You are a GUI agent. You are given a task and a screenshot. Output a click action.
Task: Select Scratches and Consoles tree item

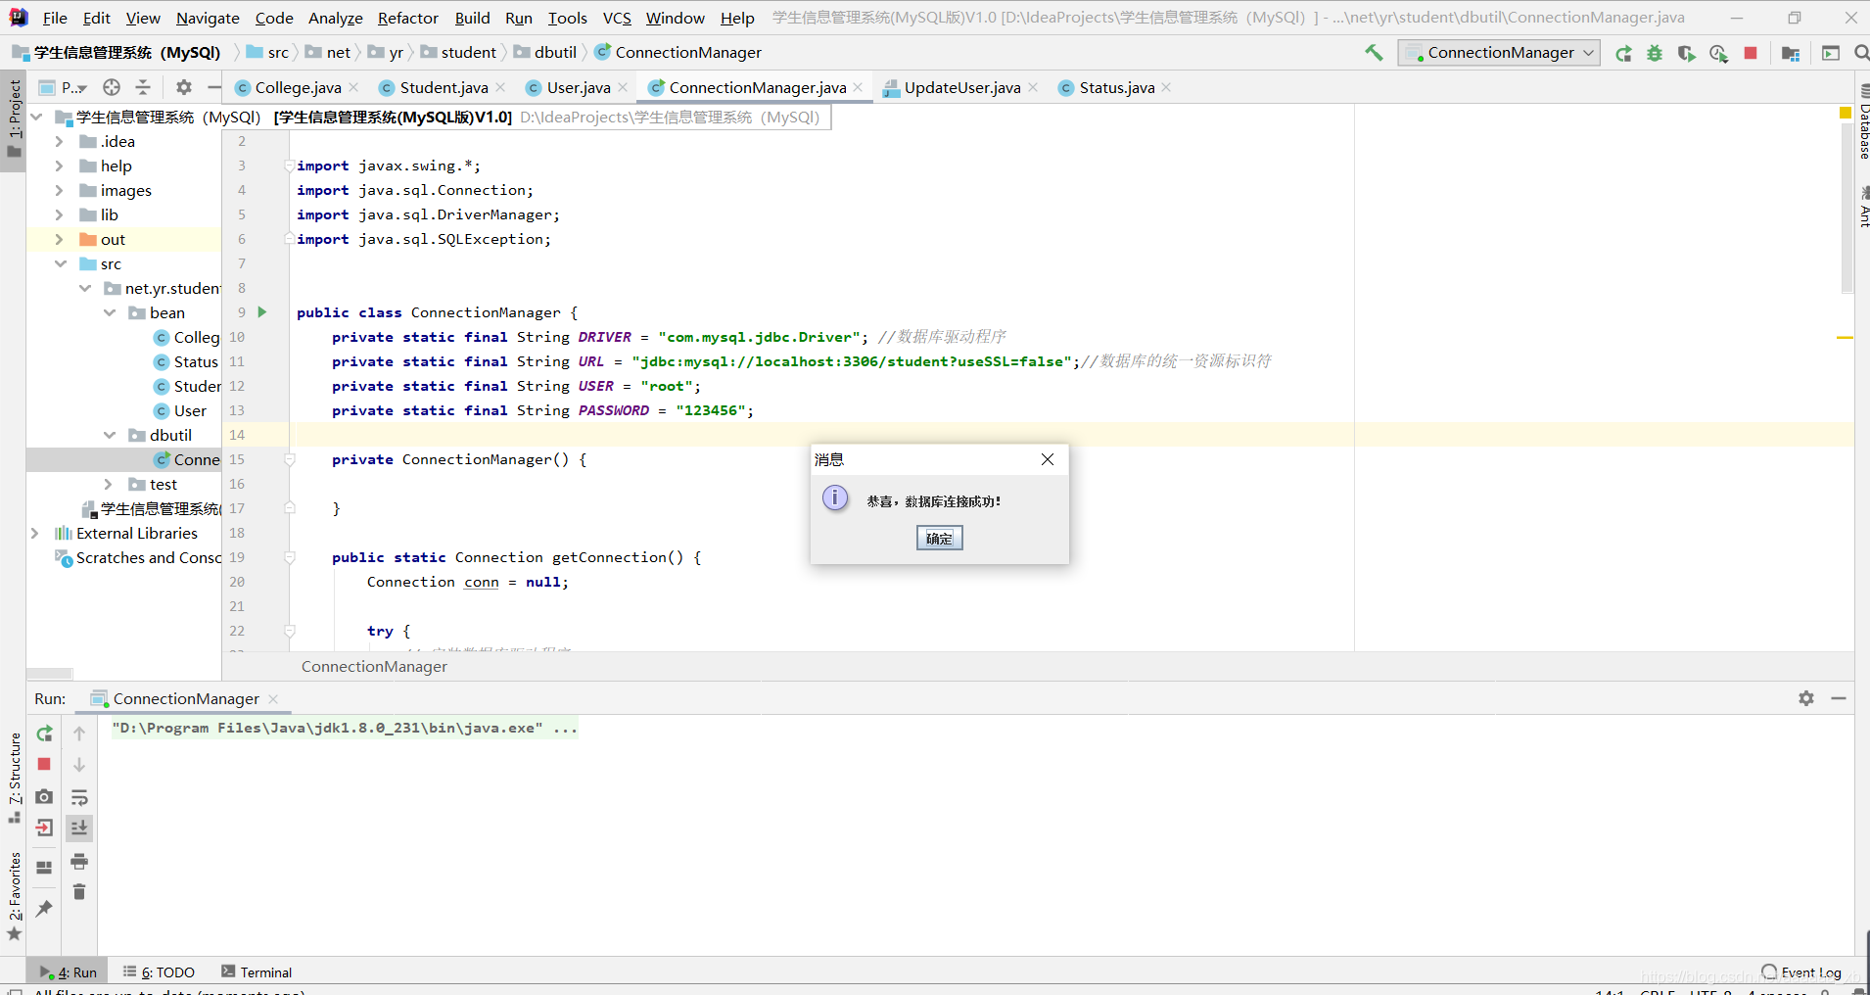click(x=138, y=557)
